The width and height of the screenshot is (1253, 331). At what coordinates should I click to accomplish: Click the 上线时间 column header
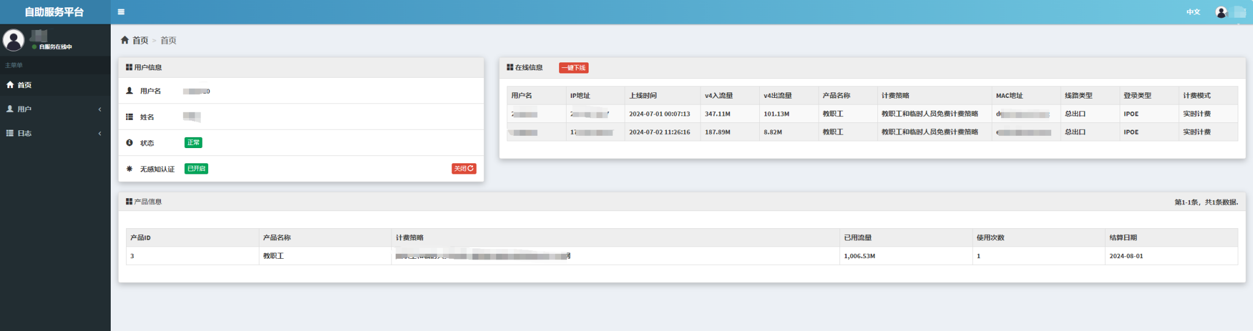pyautogui.click(x=643, y=95)
